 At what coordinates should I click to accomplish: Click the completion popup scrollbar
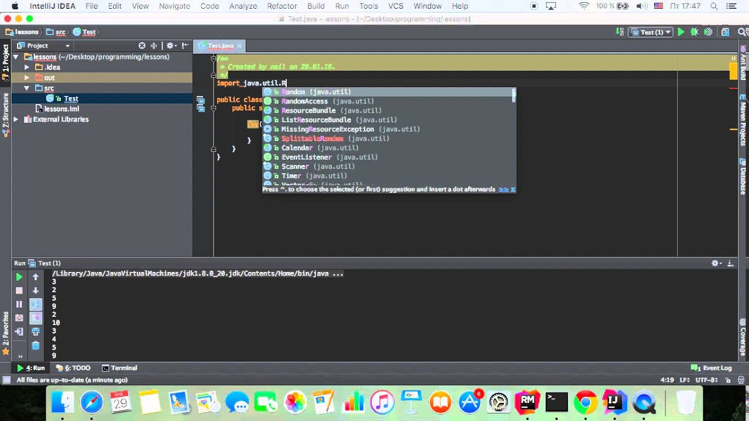click(x=514, y=95)
